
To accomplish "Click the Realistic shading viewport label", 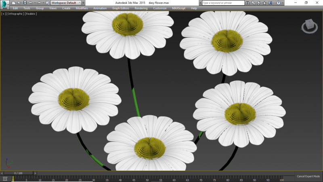I will 31,14.
